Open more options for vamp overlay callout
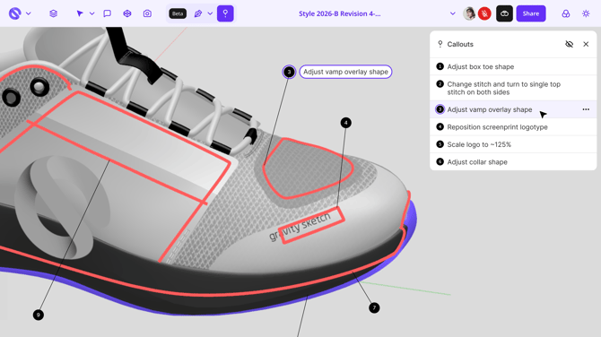Image resolution: width=601 pixels, height=337 pixels. [586, 109]
